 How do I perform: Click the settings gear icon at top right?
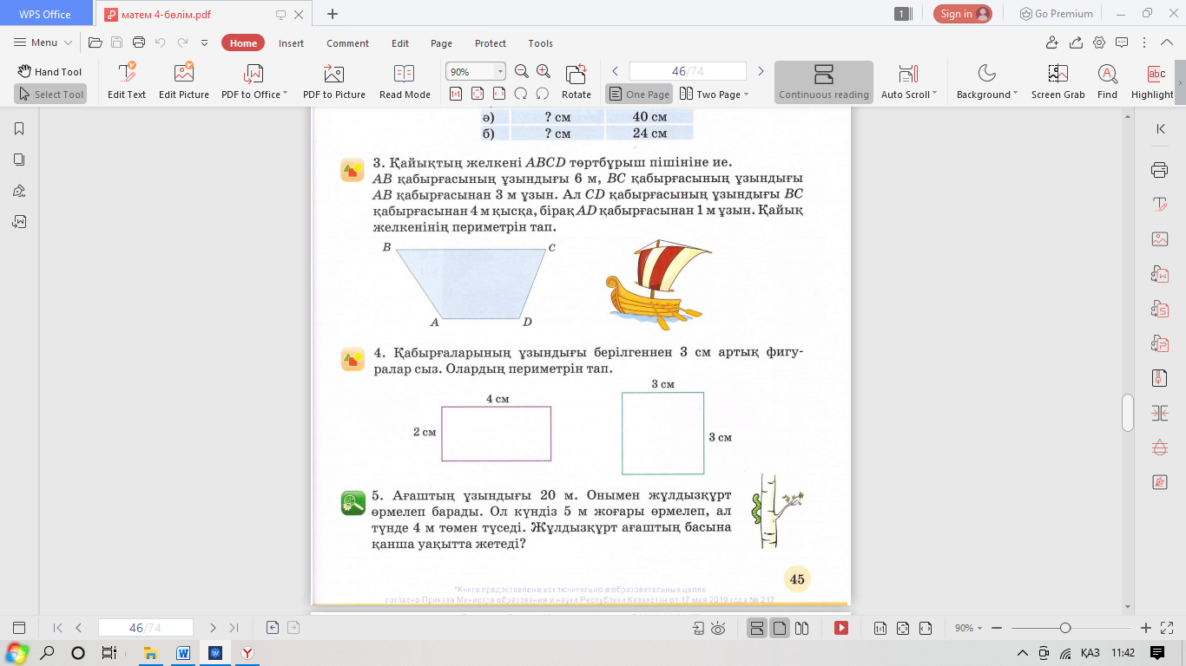tap(1099, 42)
